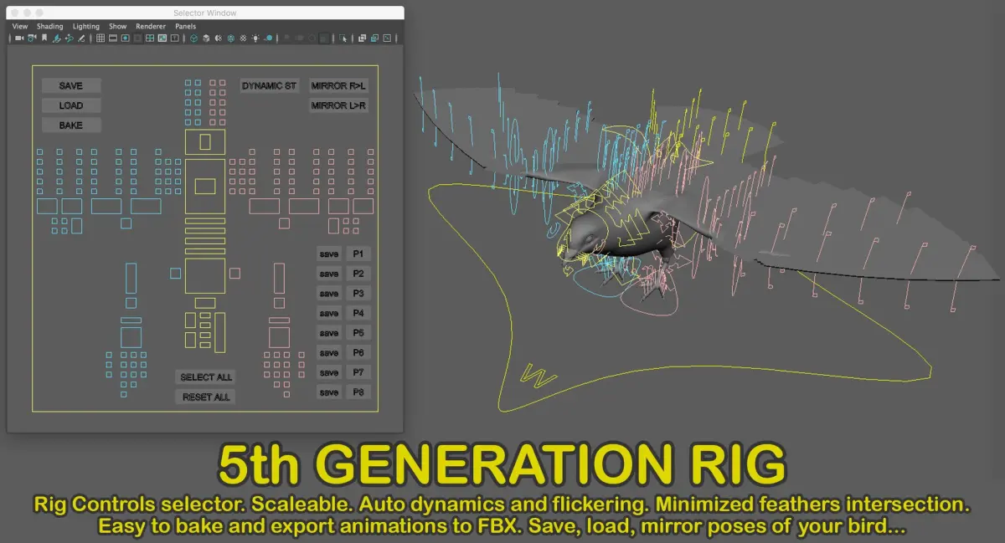Screen dimensions: 1005x543
Task: Click the save button beside P6
Action: tap(329, 352)
